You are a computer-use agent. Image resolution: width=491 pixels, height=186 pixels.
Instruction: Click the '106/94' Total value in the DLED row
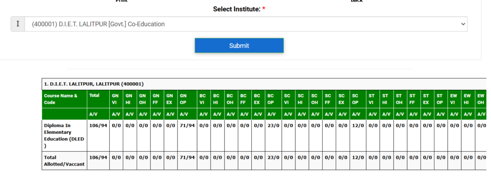pos(98,125)
